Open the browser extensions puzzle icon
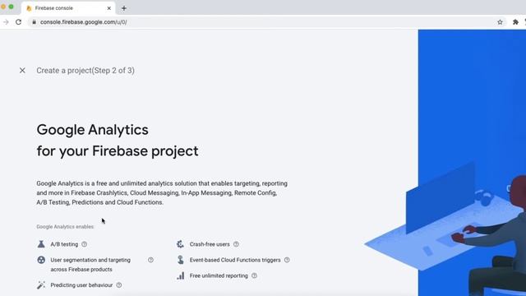 (515, 22)
